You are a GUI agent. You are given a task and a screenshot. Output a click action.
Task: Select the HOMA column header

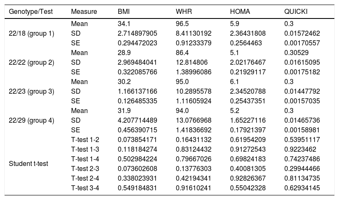[x=238, y=11]
